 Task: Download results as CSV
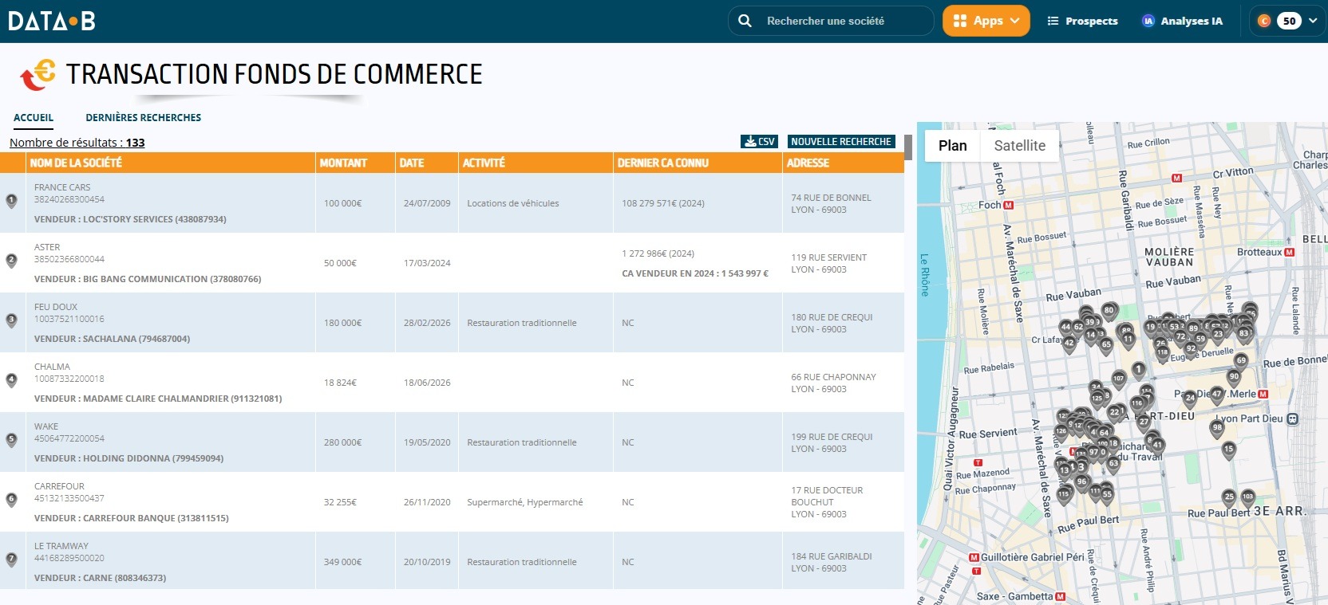759,141
